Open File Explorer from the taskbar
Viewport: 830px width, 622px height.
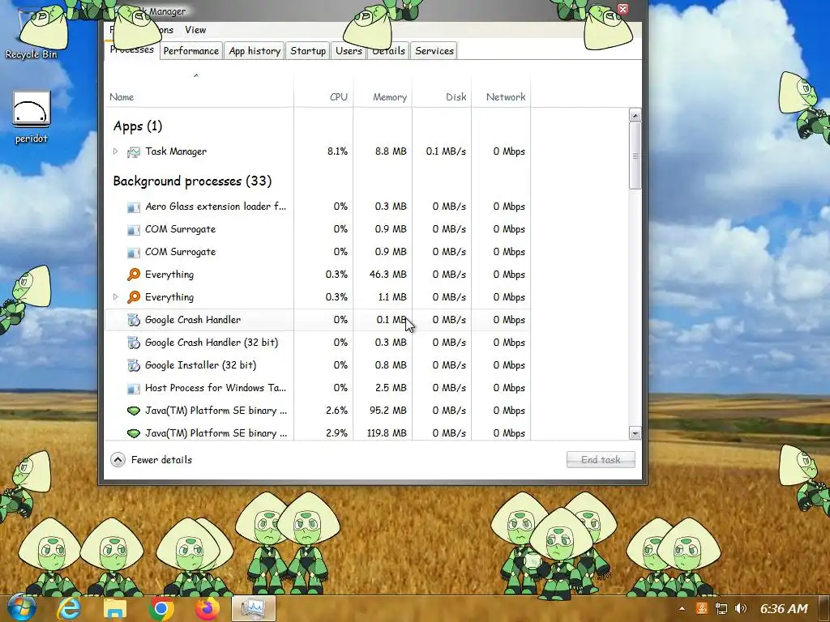pos(115,609)
